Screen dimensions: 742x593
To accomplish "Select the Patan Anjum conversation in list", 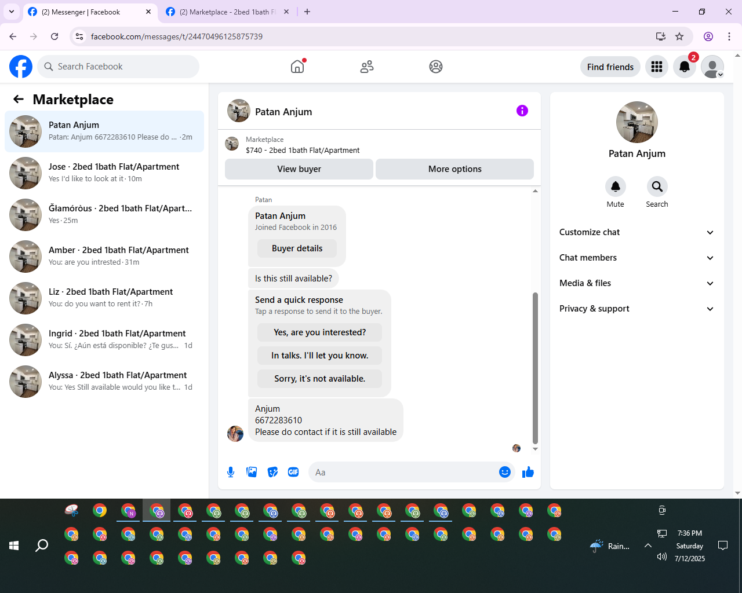I will pyautogui.click(x=104, y=131).
